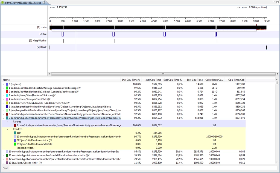This screenshot has height=173, width=280.
Task: Collapse the Children section
Action: click(7, 129)
